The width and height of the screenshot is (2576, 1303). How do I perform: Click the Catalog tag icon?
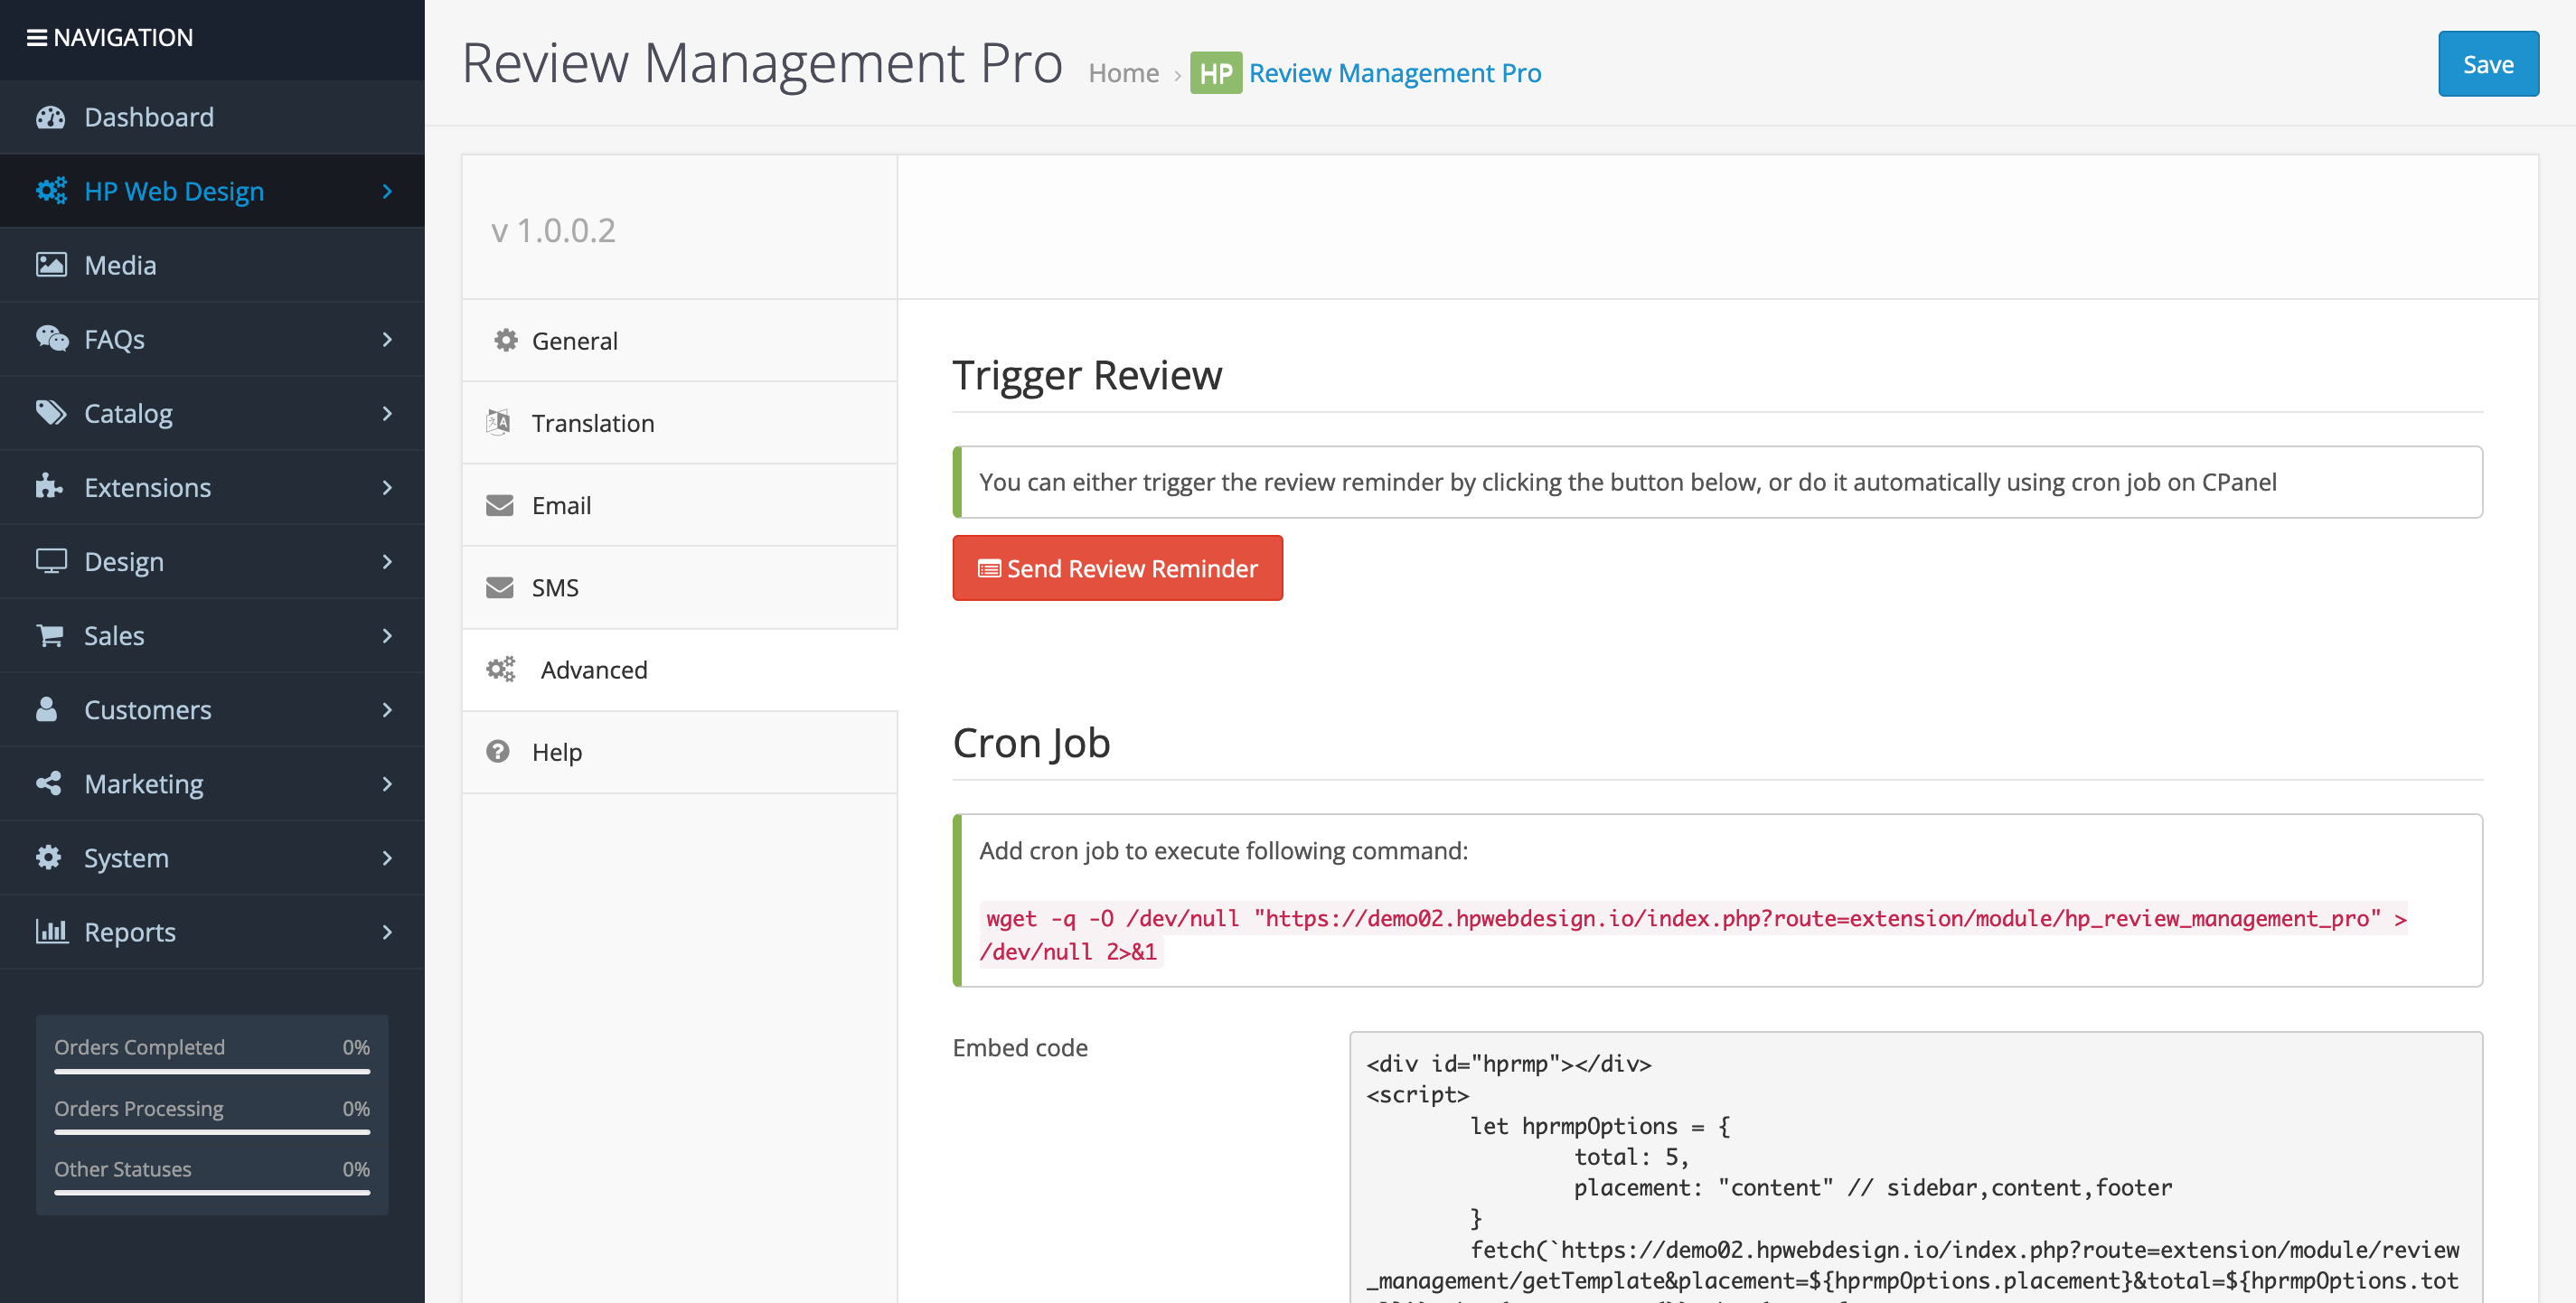(x=51, y=413)
